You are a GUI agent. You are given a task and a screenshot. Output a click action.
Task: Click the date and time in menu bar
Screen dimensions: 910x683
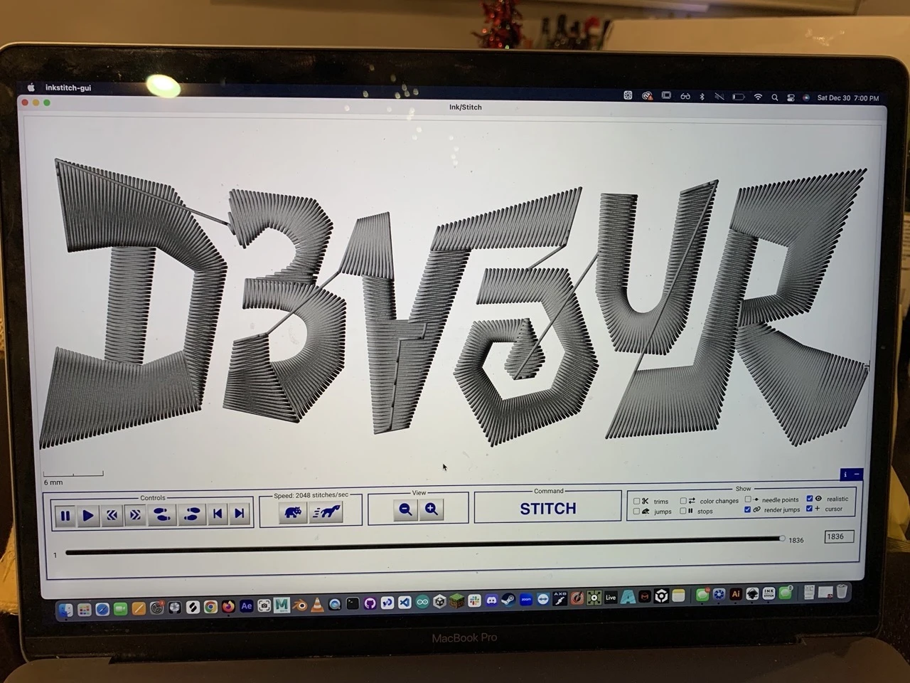point(848,98)
